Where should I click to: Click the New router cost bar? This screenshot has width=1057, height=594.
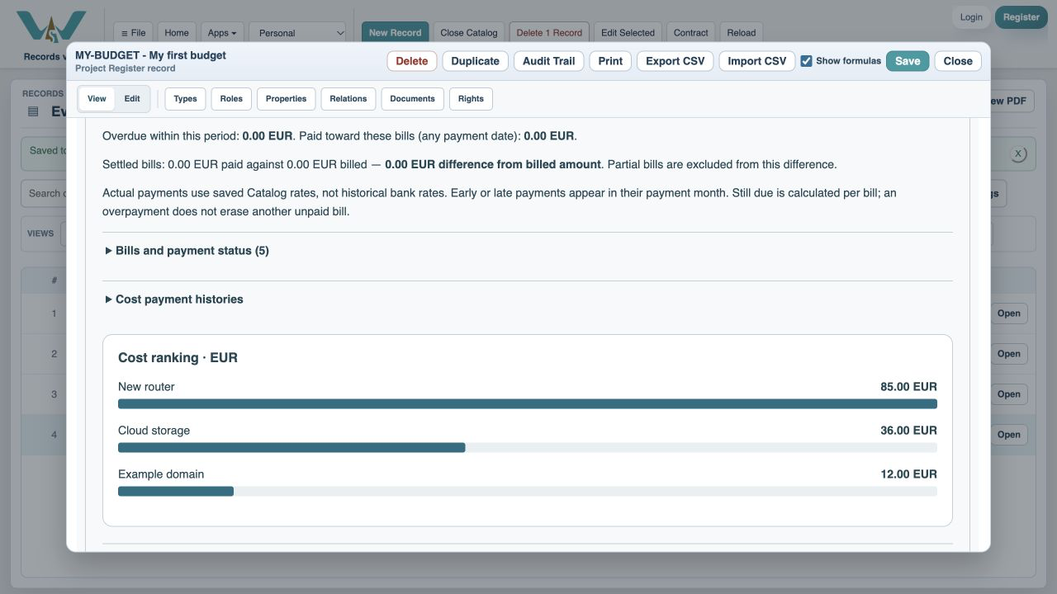pyautogui.click(x=528, y=404)
